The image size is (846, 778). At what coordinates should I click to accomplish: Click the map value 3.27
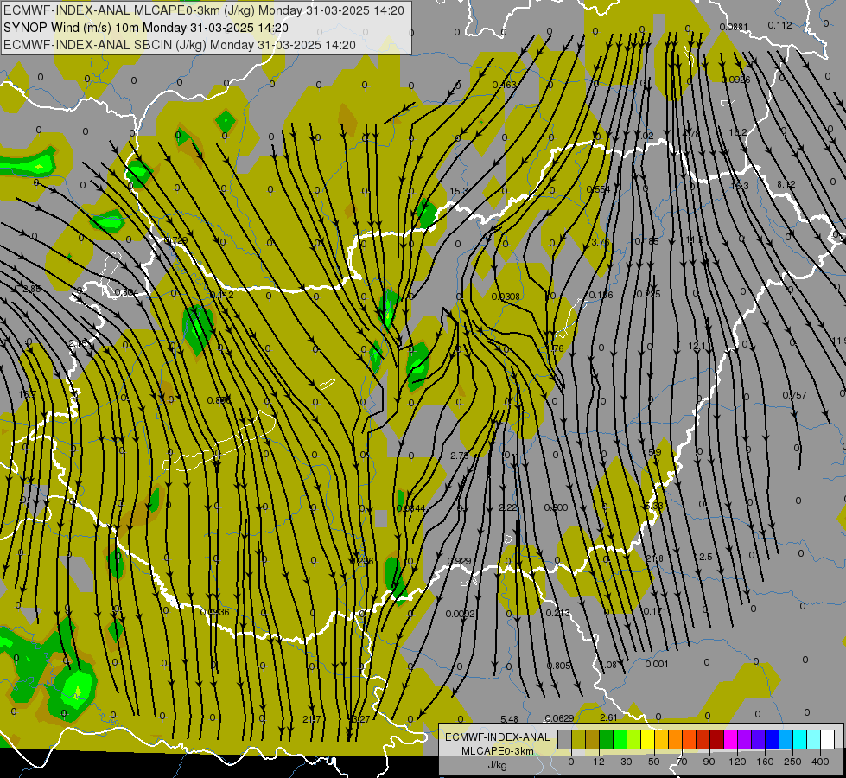click(x=361, y=719)
